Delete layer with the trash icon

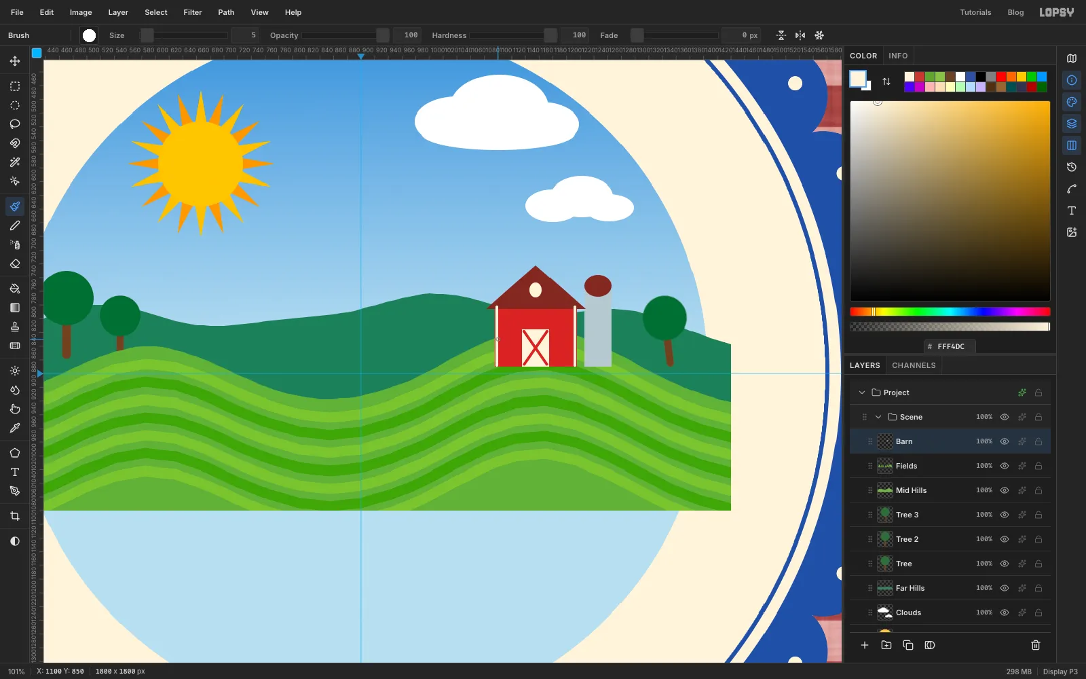[x=1036, y=645]
